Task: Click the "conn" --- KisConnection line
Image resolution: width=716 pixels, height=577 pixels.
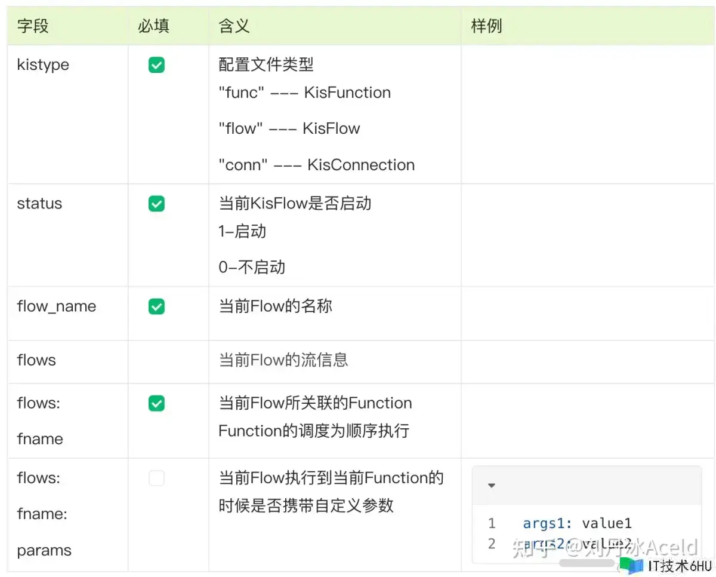Action: 316,165
